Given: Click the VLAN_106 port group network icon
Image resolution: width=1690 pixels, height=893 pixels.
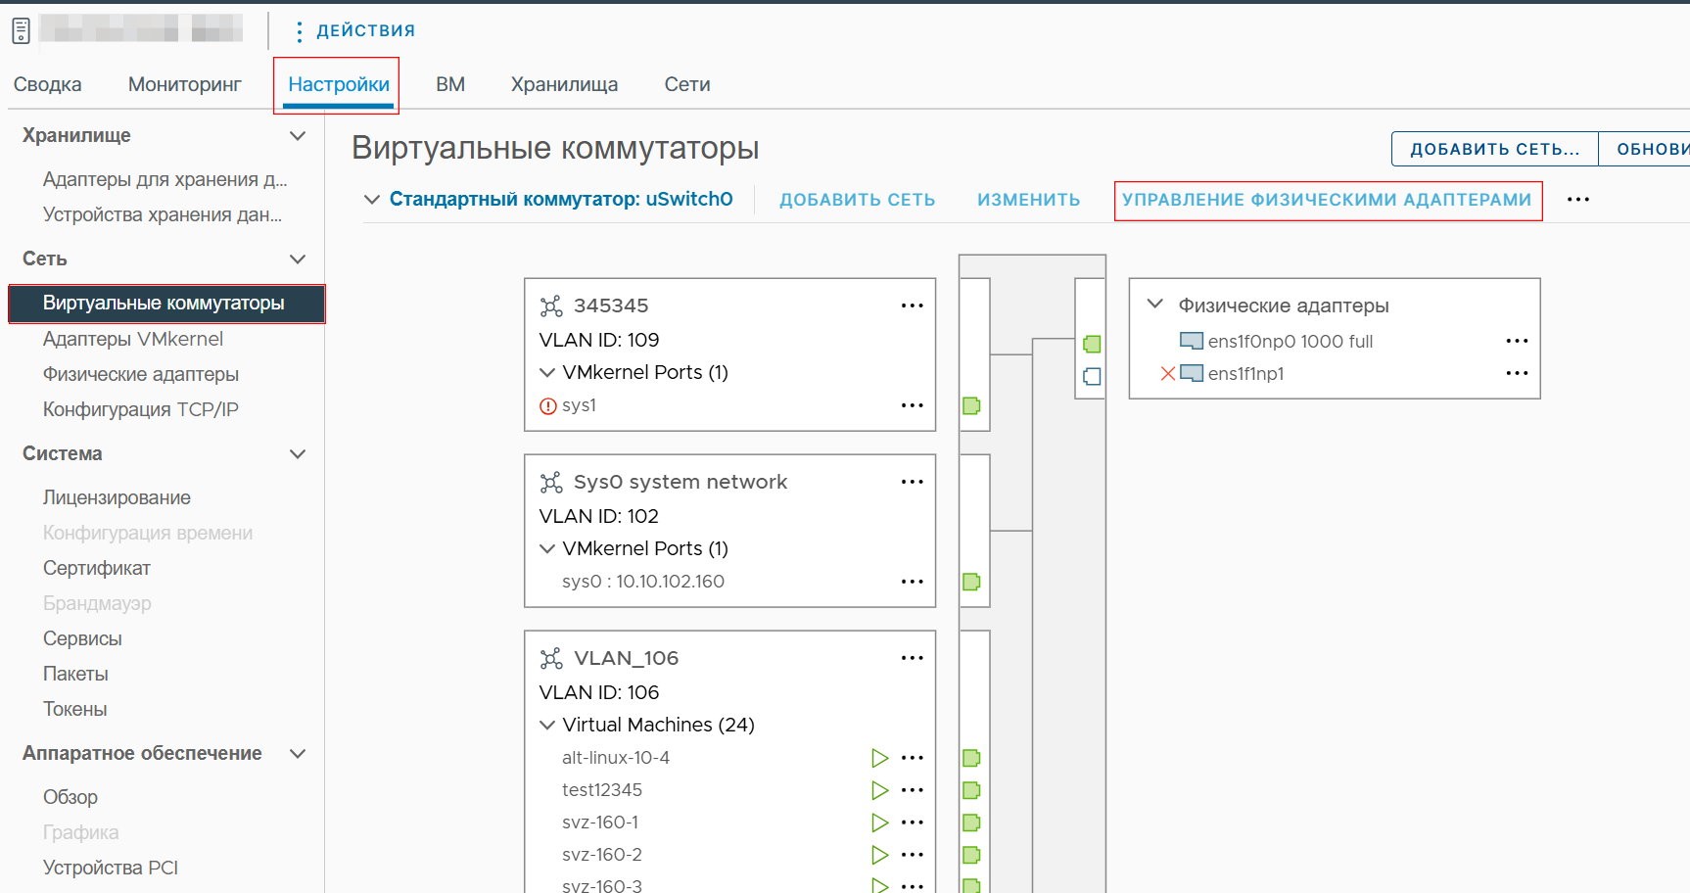Looking at the screenshot, I should pyautogui.click(x=551, y=658).
